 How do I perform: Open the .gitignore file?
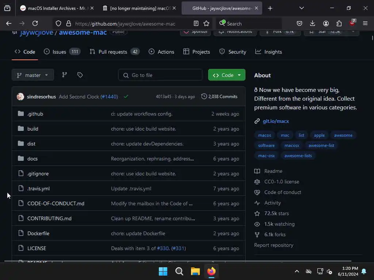pos(38,174)
